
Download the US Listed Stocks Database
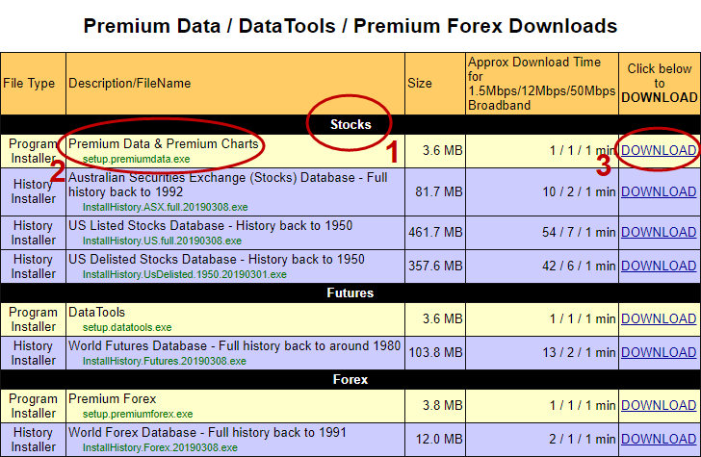click(x=659, y=232)
